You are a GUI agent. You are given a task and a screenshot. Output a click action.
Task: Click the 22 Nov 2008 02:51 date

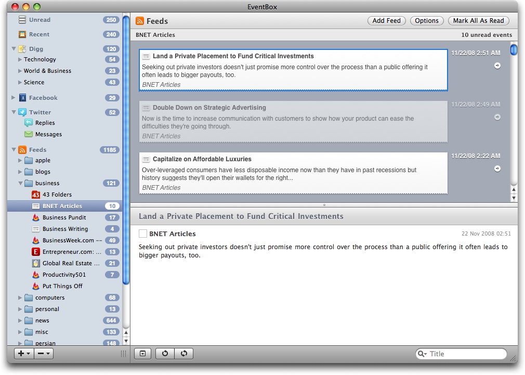[x=486, y=234]
